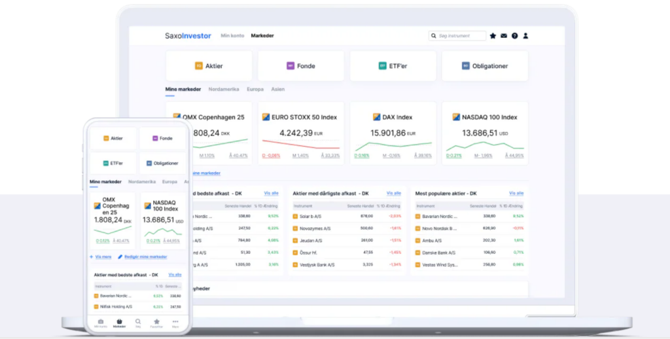Switch to the Nordamerika tab on desktop
The width and height of the screenshot is (670, 339).
coord(224,89)
